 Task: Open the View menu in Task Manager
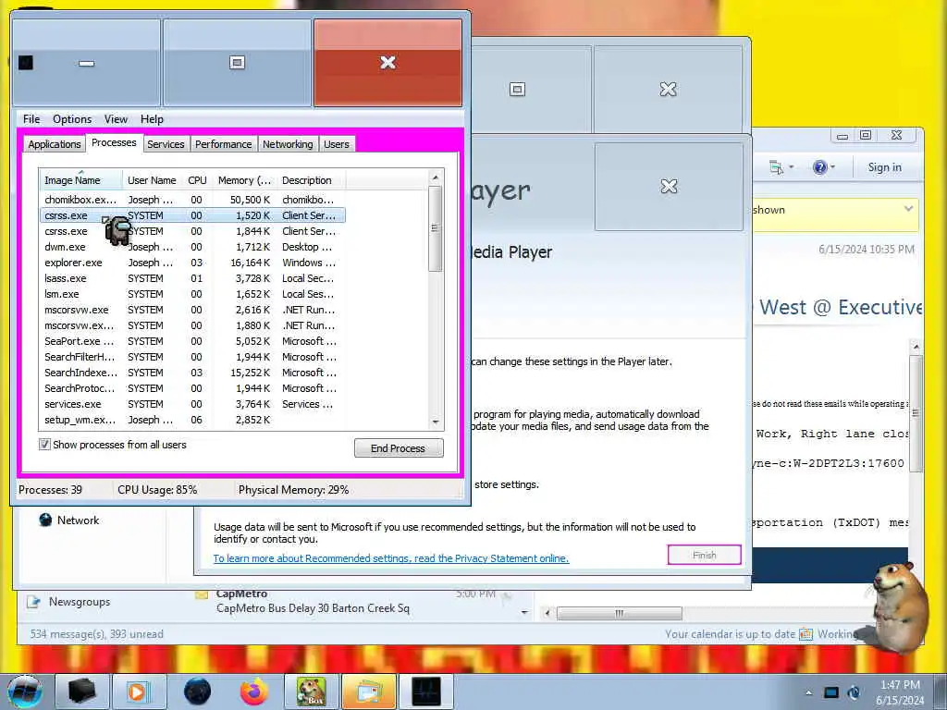click(116, 119)
